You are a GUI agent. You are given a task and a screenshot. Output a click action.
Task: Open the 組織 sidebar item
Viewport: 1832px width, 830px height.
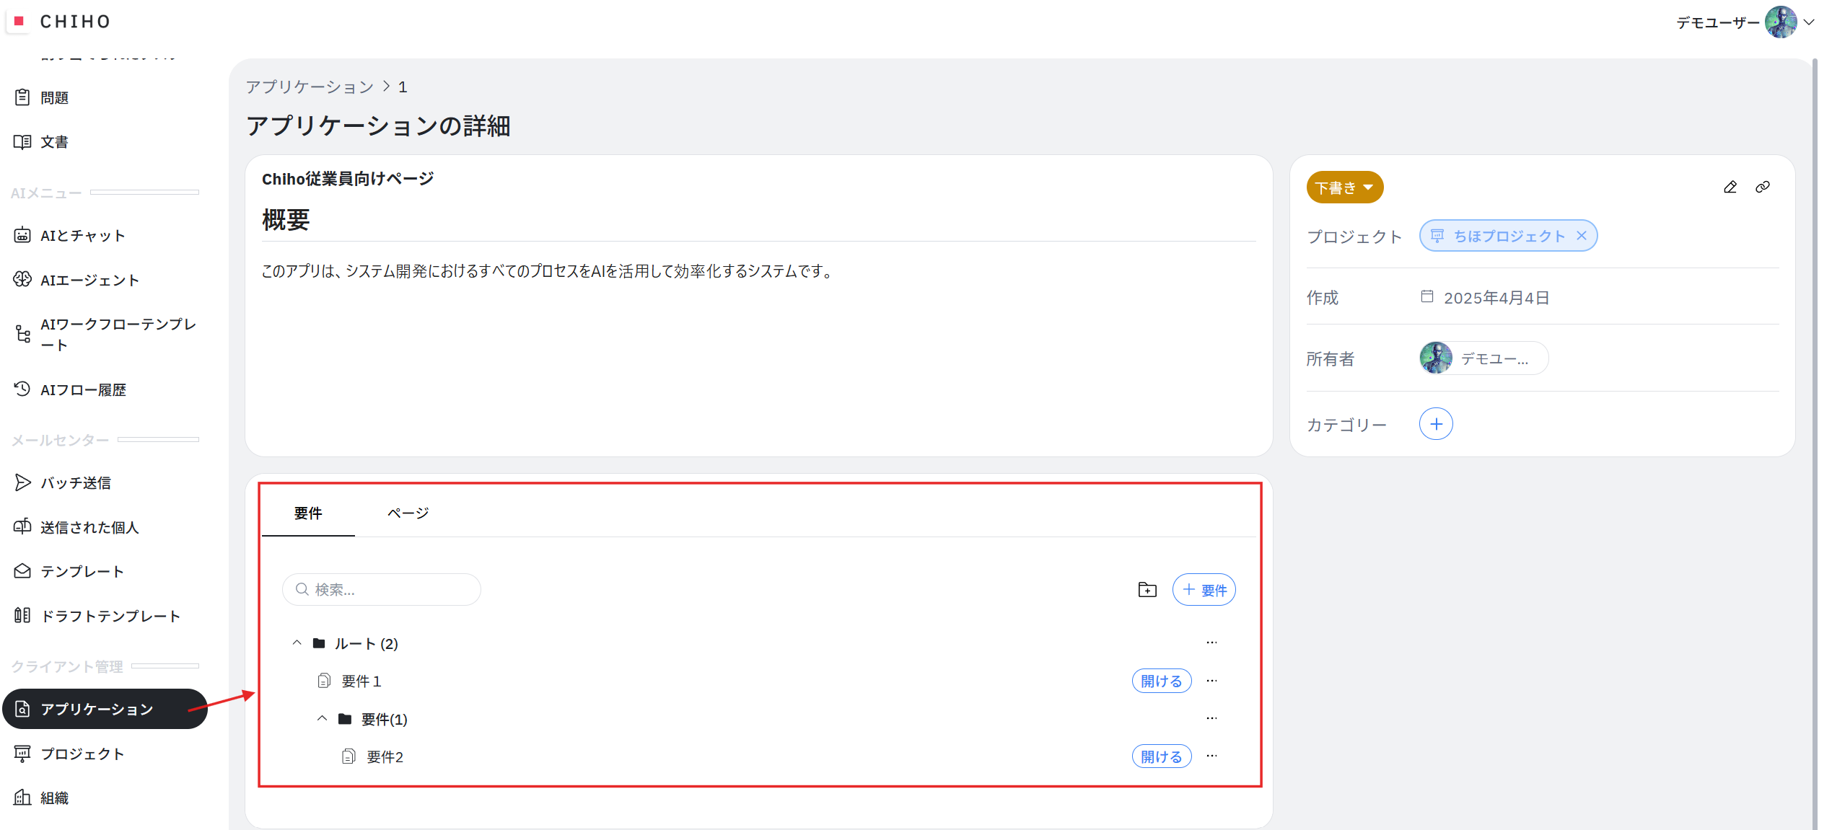pyautogui.click(x=54, y=798)
